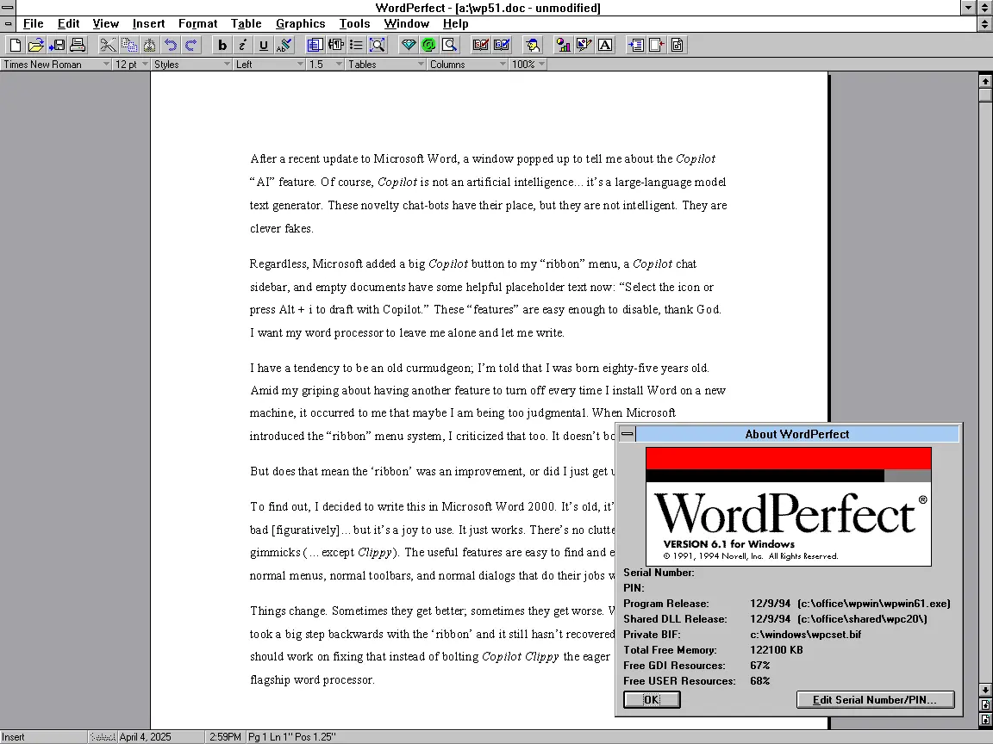Open the Chart tool icon
Viewport: 993px width, 744px height.
[564, 45]
